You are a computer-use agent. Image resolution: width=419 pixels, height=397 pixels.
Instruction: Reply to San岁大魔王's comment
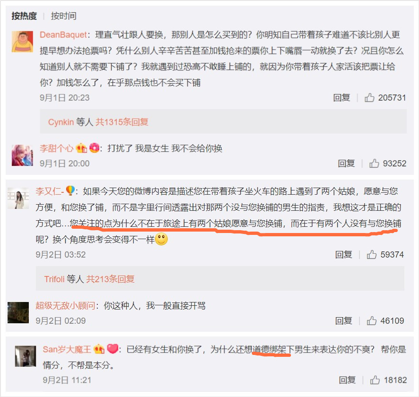(347, 380)
